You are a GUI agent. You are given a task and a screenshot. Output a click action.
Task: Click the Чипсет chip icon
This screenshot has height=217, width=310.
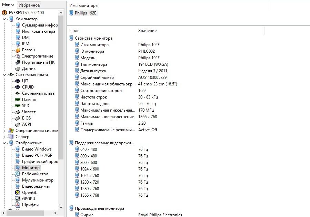18,112
